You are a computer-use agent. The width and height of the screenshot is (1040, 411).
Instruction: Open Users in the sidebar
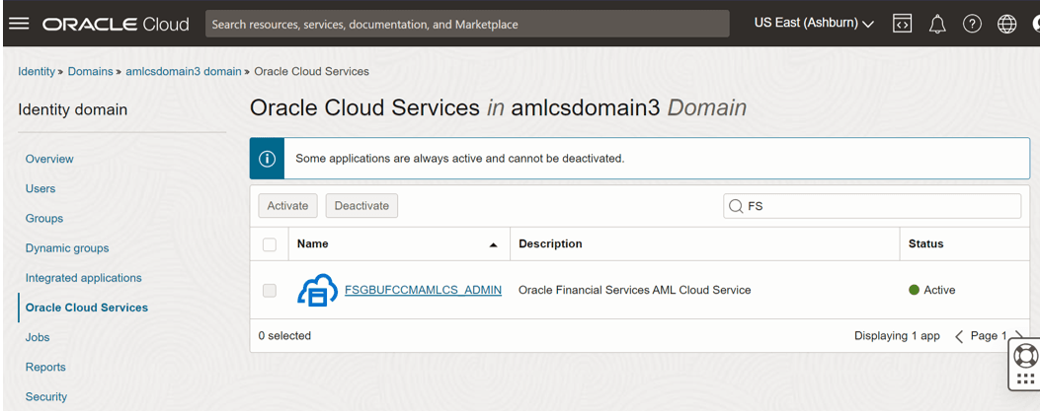(40, 188)
